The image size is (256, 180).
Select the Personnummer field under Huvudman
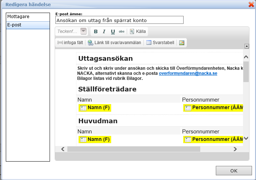[x=214, y=139]
